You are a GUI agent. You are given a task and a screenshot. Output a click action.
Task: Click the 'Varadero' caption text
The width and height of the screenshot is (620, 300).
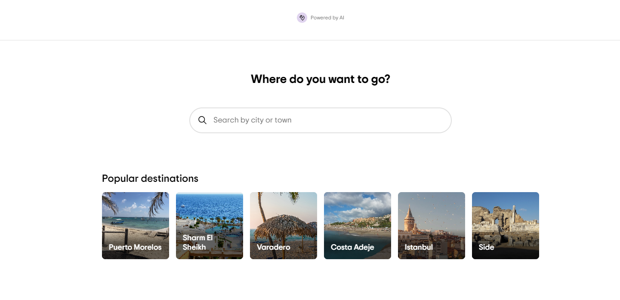pos(273,247)
